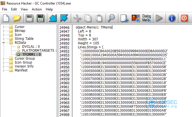This screenshot has width=192, height=117.
Task: Select the Version Info folder
Action: pyautogui.click(x=24, y=66)
